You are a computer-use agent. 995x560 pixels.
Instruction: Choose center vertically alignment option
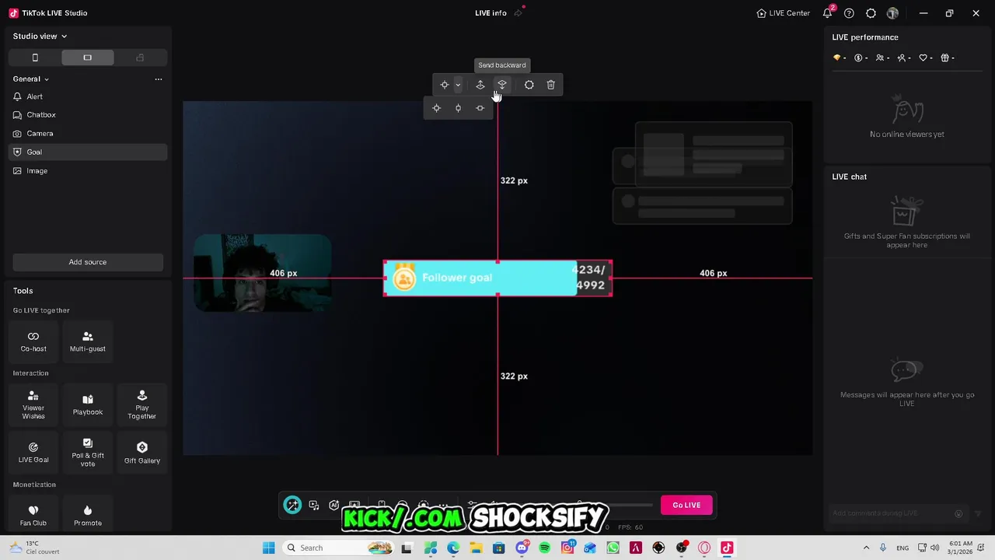[x=459, y=108]
